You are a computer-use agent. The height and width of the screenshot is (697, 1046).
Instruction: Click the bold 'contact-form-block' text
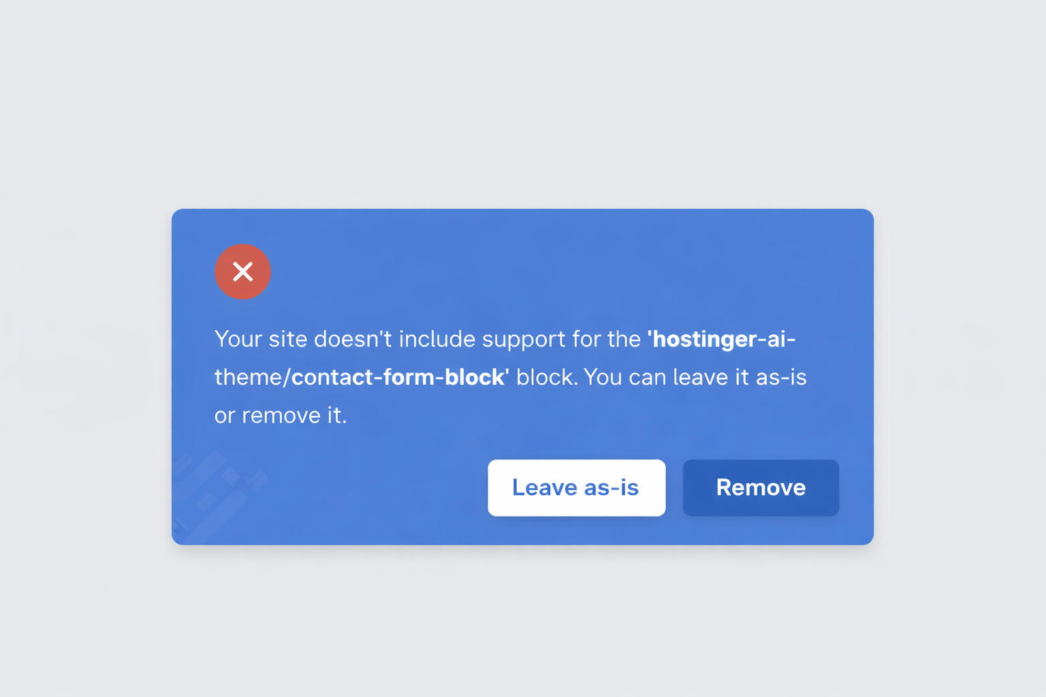point(400,377)
